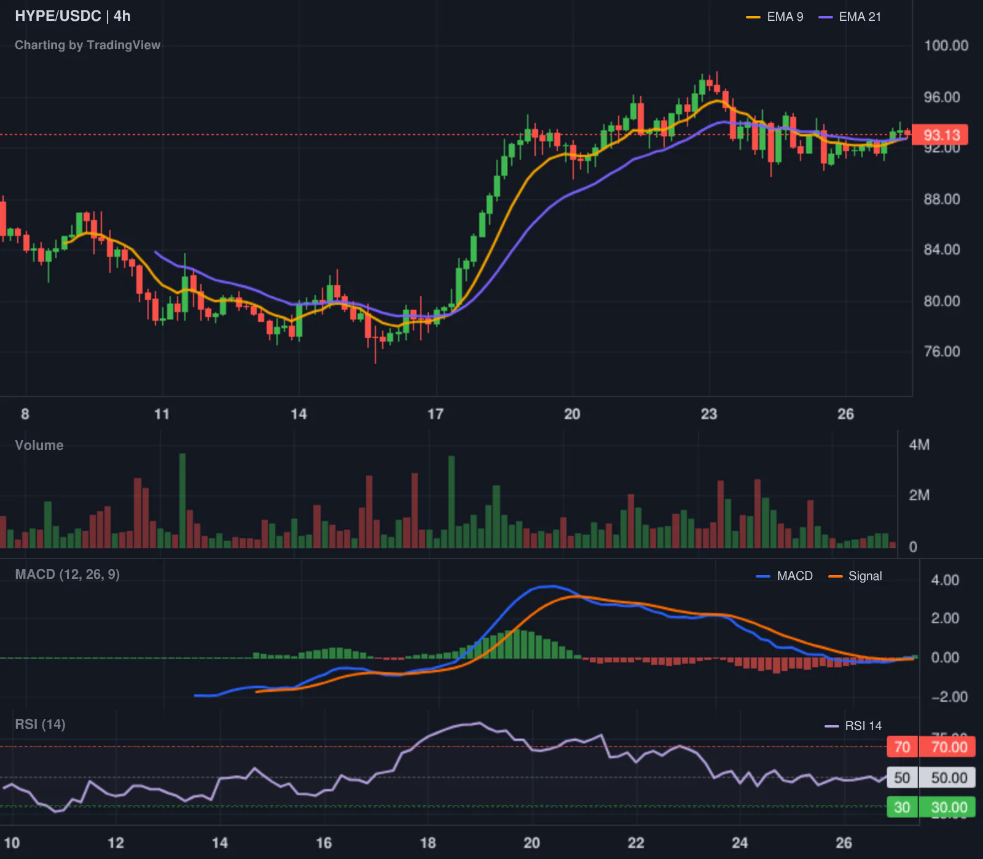Click the green 30.00 RSI axis tag
The image size is (983, 859).
point(948,807)
